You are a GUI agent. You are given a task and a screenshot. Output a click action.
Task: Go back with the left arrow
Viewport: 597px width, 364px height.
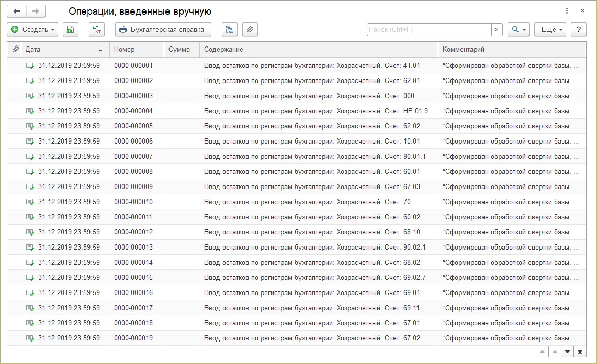pos(17,11)
